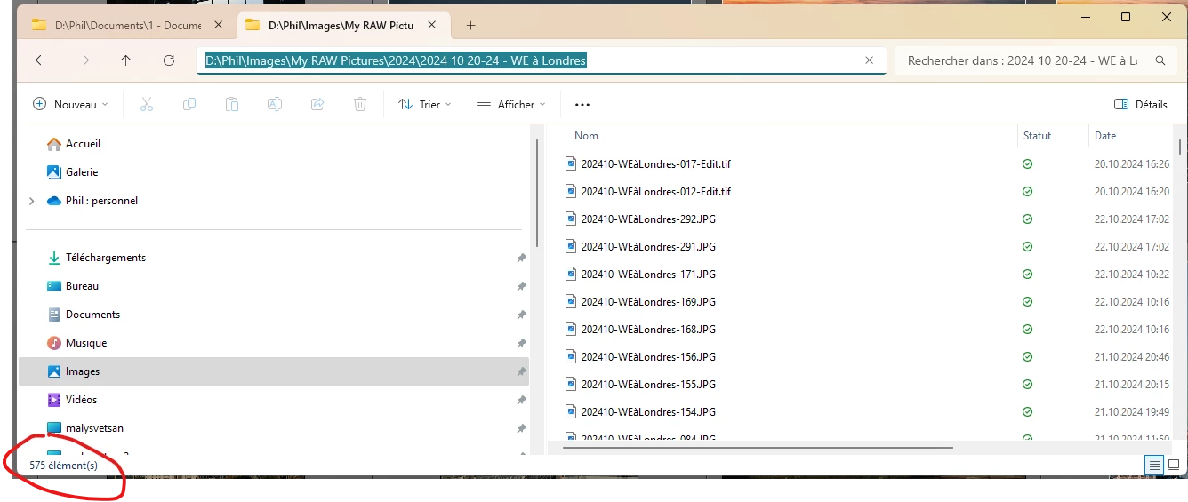Click the Share icon in toolbar
This screenshot has height=502, width=1188.
point(317,104)
